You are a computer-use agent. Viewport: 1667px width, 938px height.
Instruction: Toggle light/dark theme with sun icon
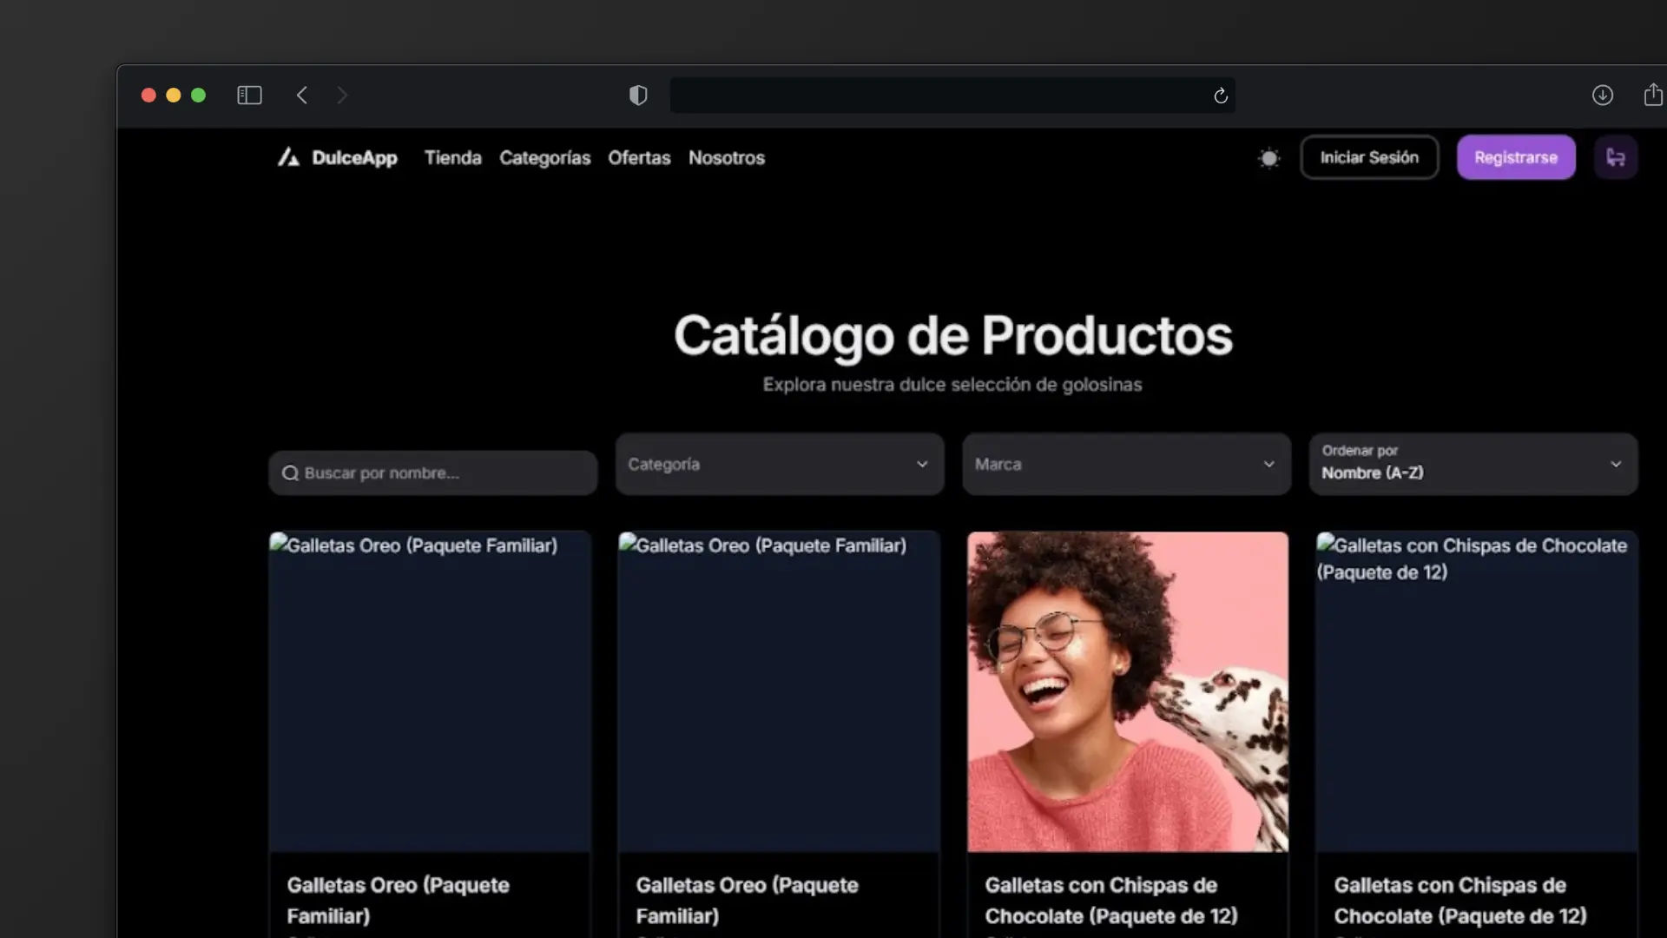pos(1268,158)
